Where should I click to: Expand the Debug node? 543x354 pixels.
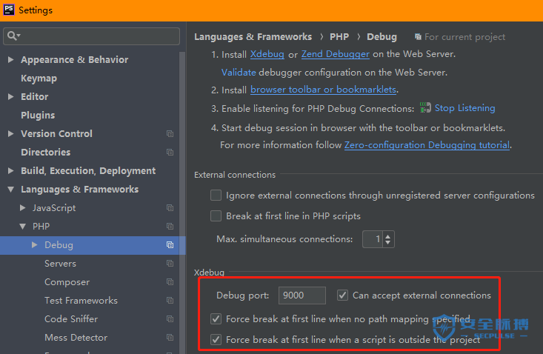point(34,245)
